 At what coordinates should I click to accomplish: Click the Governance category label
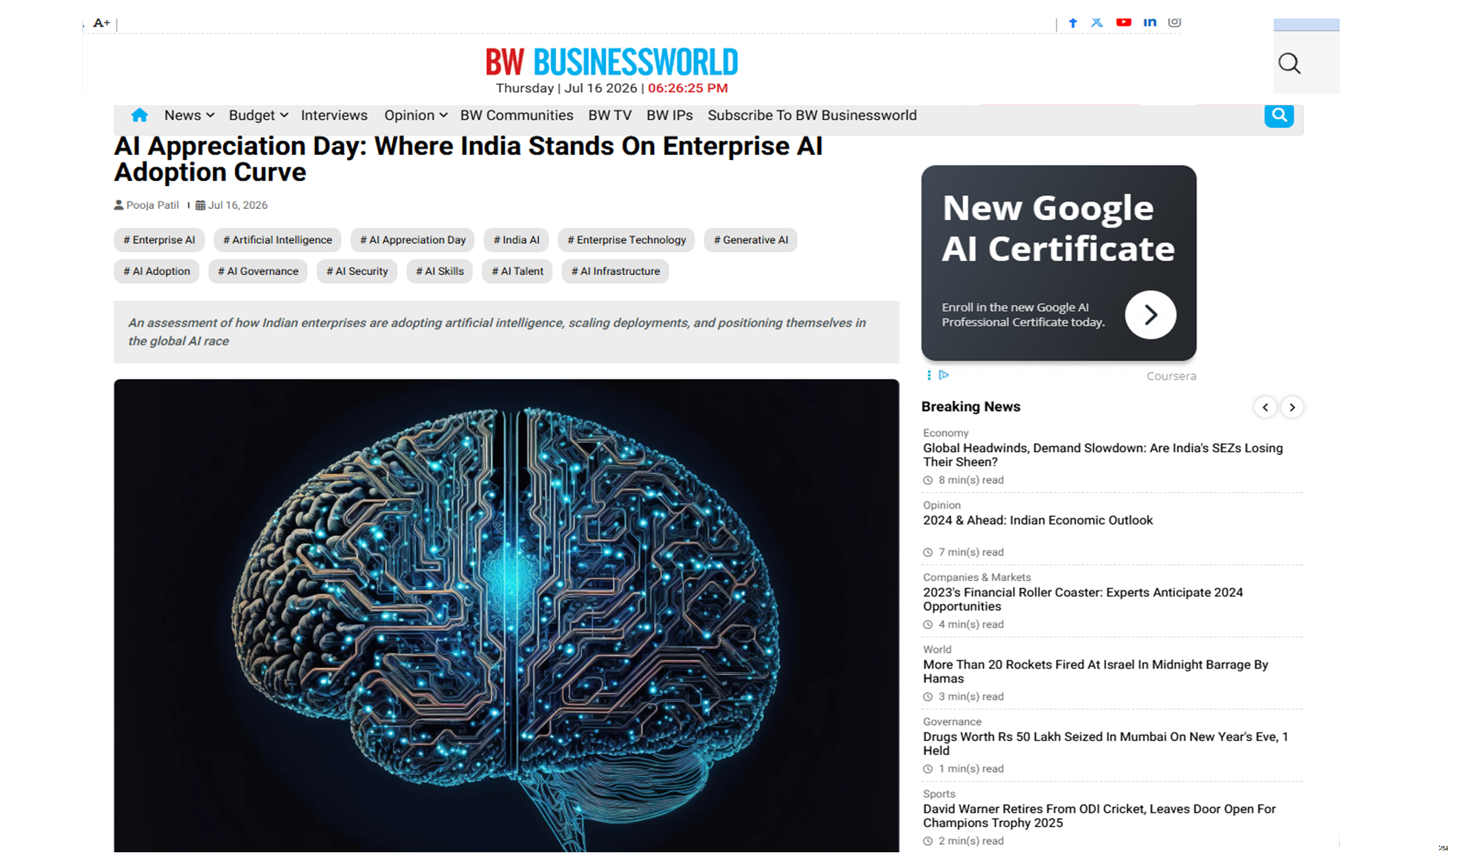952,722
